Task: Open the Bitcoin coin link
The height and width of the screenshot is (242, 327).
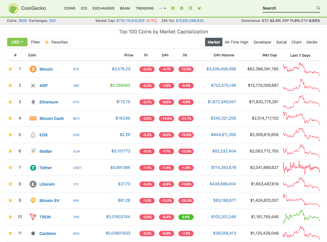Action: click(x=46, y=69)
